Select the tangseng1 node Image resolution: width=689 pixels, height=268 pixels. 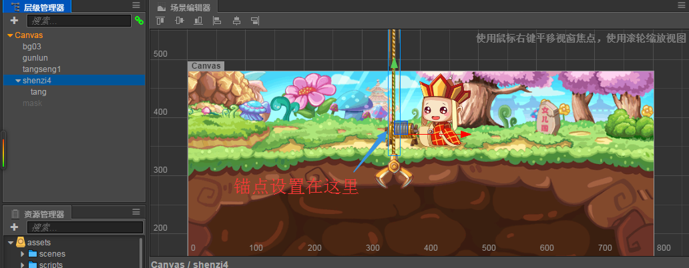(x=42, y=69)
